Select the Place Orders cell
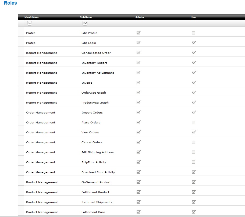This screenshot has height=217, width=245. (91, 122)
